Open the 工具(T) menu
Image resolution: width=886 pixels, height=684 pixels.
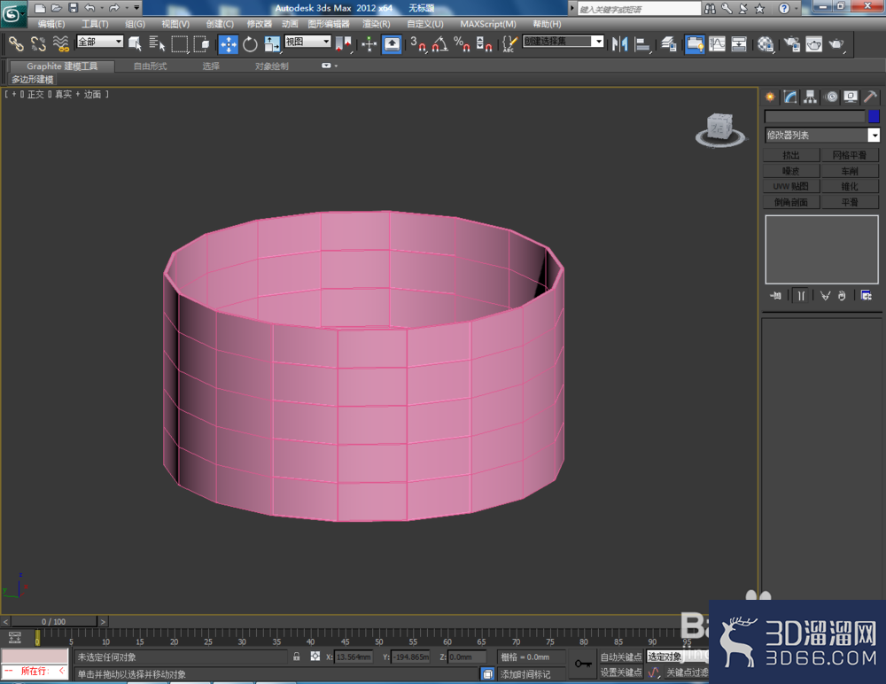(x=95, y=24)
